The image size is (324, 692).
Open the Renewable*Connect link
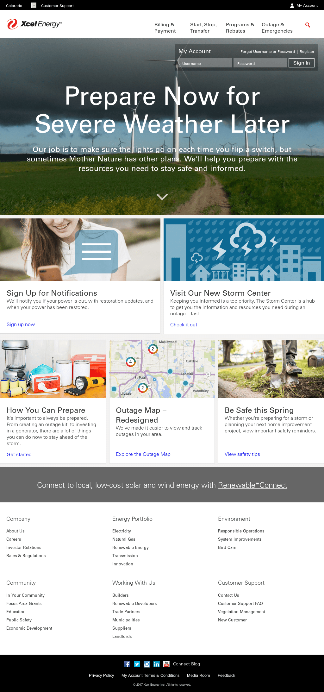252,485
